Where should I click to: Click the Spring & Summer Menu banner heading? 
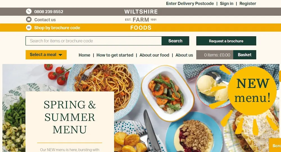(70, 117)
